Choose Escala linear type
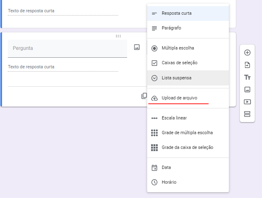The image size is (262, 198). [174, 118]
